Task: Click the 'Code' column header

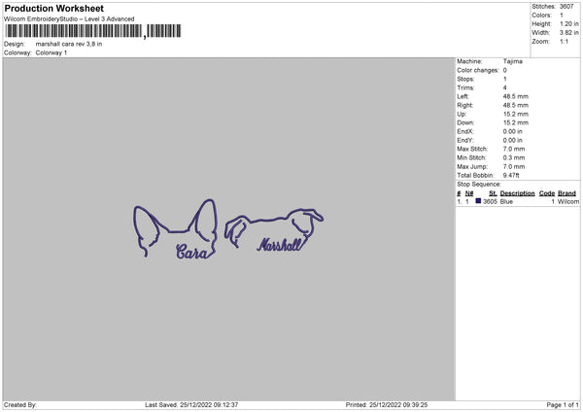Action: coord(546,193)
